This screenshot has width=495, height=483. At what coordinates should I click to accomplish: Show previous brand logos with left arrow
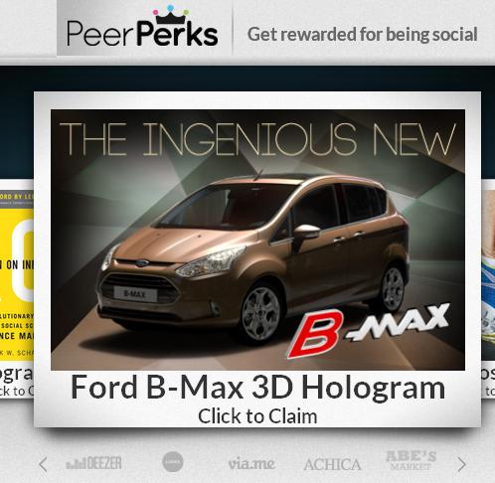tap(43, 464)
